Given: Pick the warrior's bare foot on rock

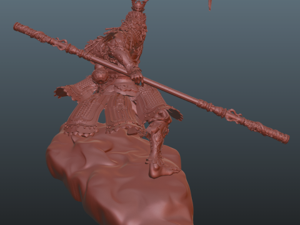Looking at the screenshot, I should pyautogui.click(x=164, y=171).
